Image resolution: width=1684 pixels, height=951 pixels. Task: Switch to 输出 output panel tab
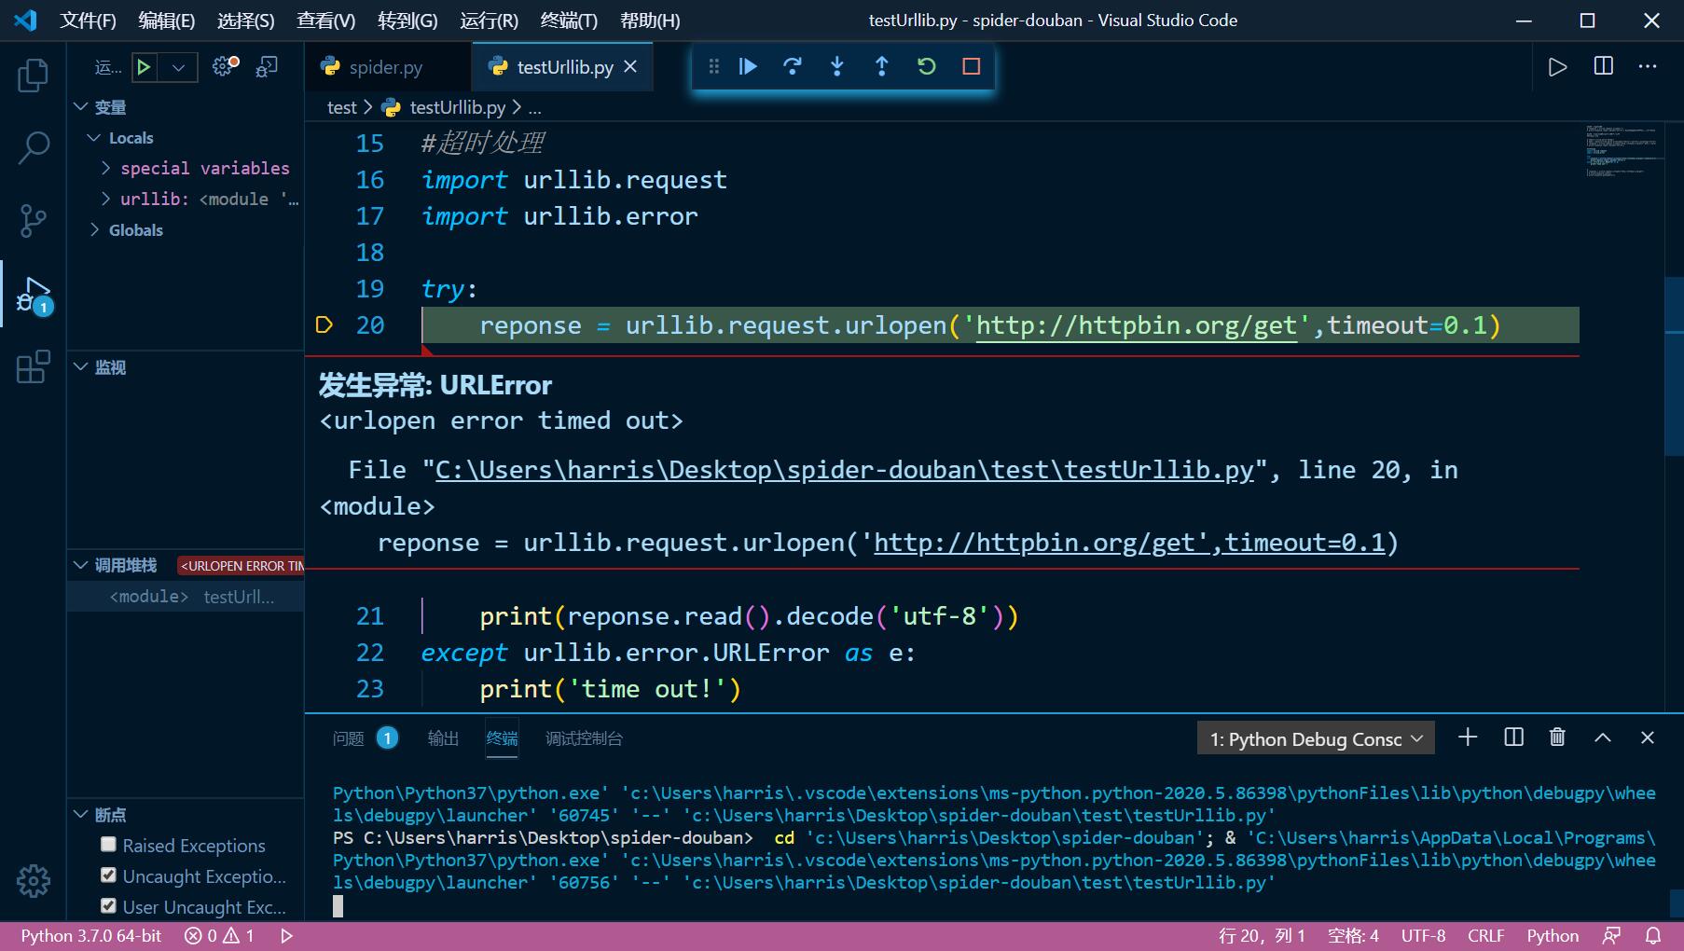coord(443,738)
